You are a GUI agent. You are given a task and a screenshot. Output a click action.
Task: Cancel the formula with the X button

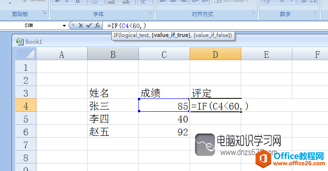pyautogui.click(x=81, y=25)
